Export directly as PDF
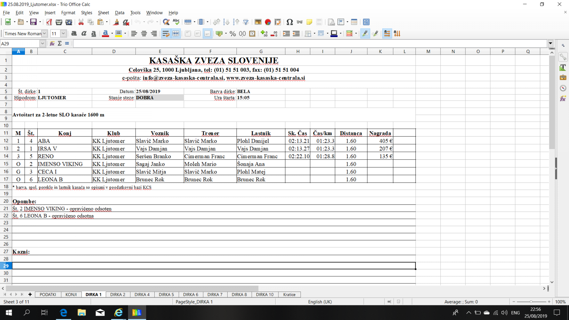 pos(49,22)
